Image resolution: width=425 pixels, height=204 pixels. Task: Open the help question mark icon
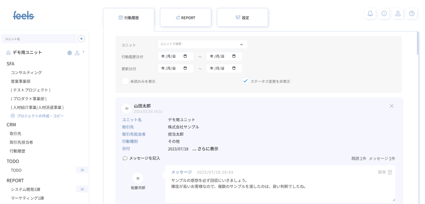tap(411, 14)
